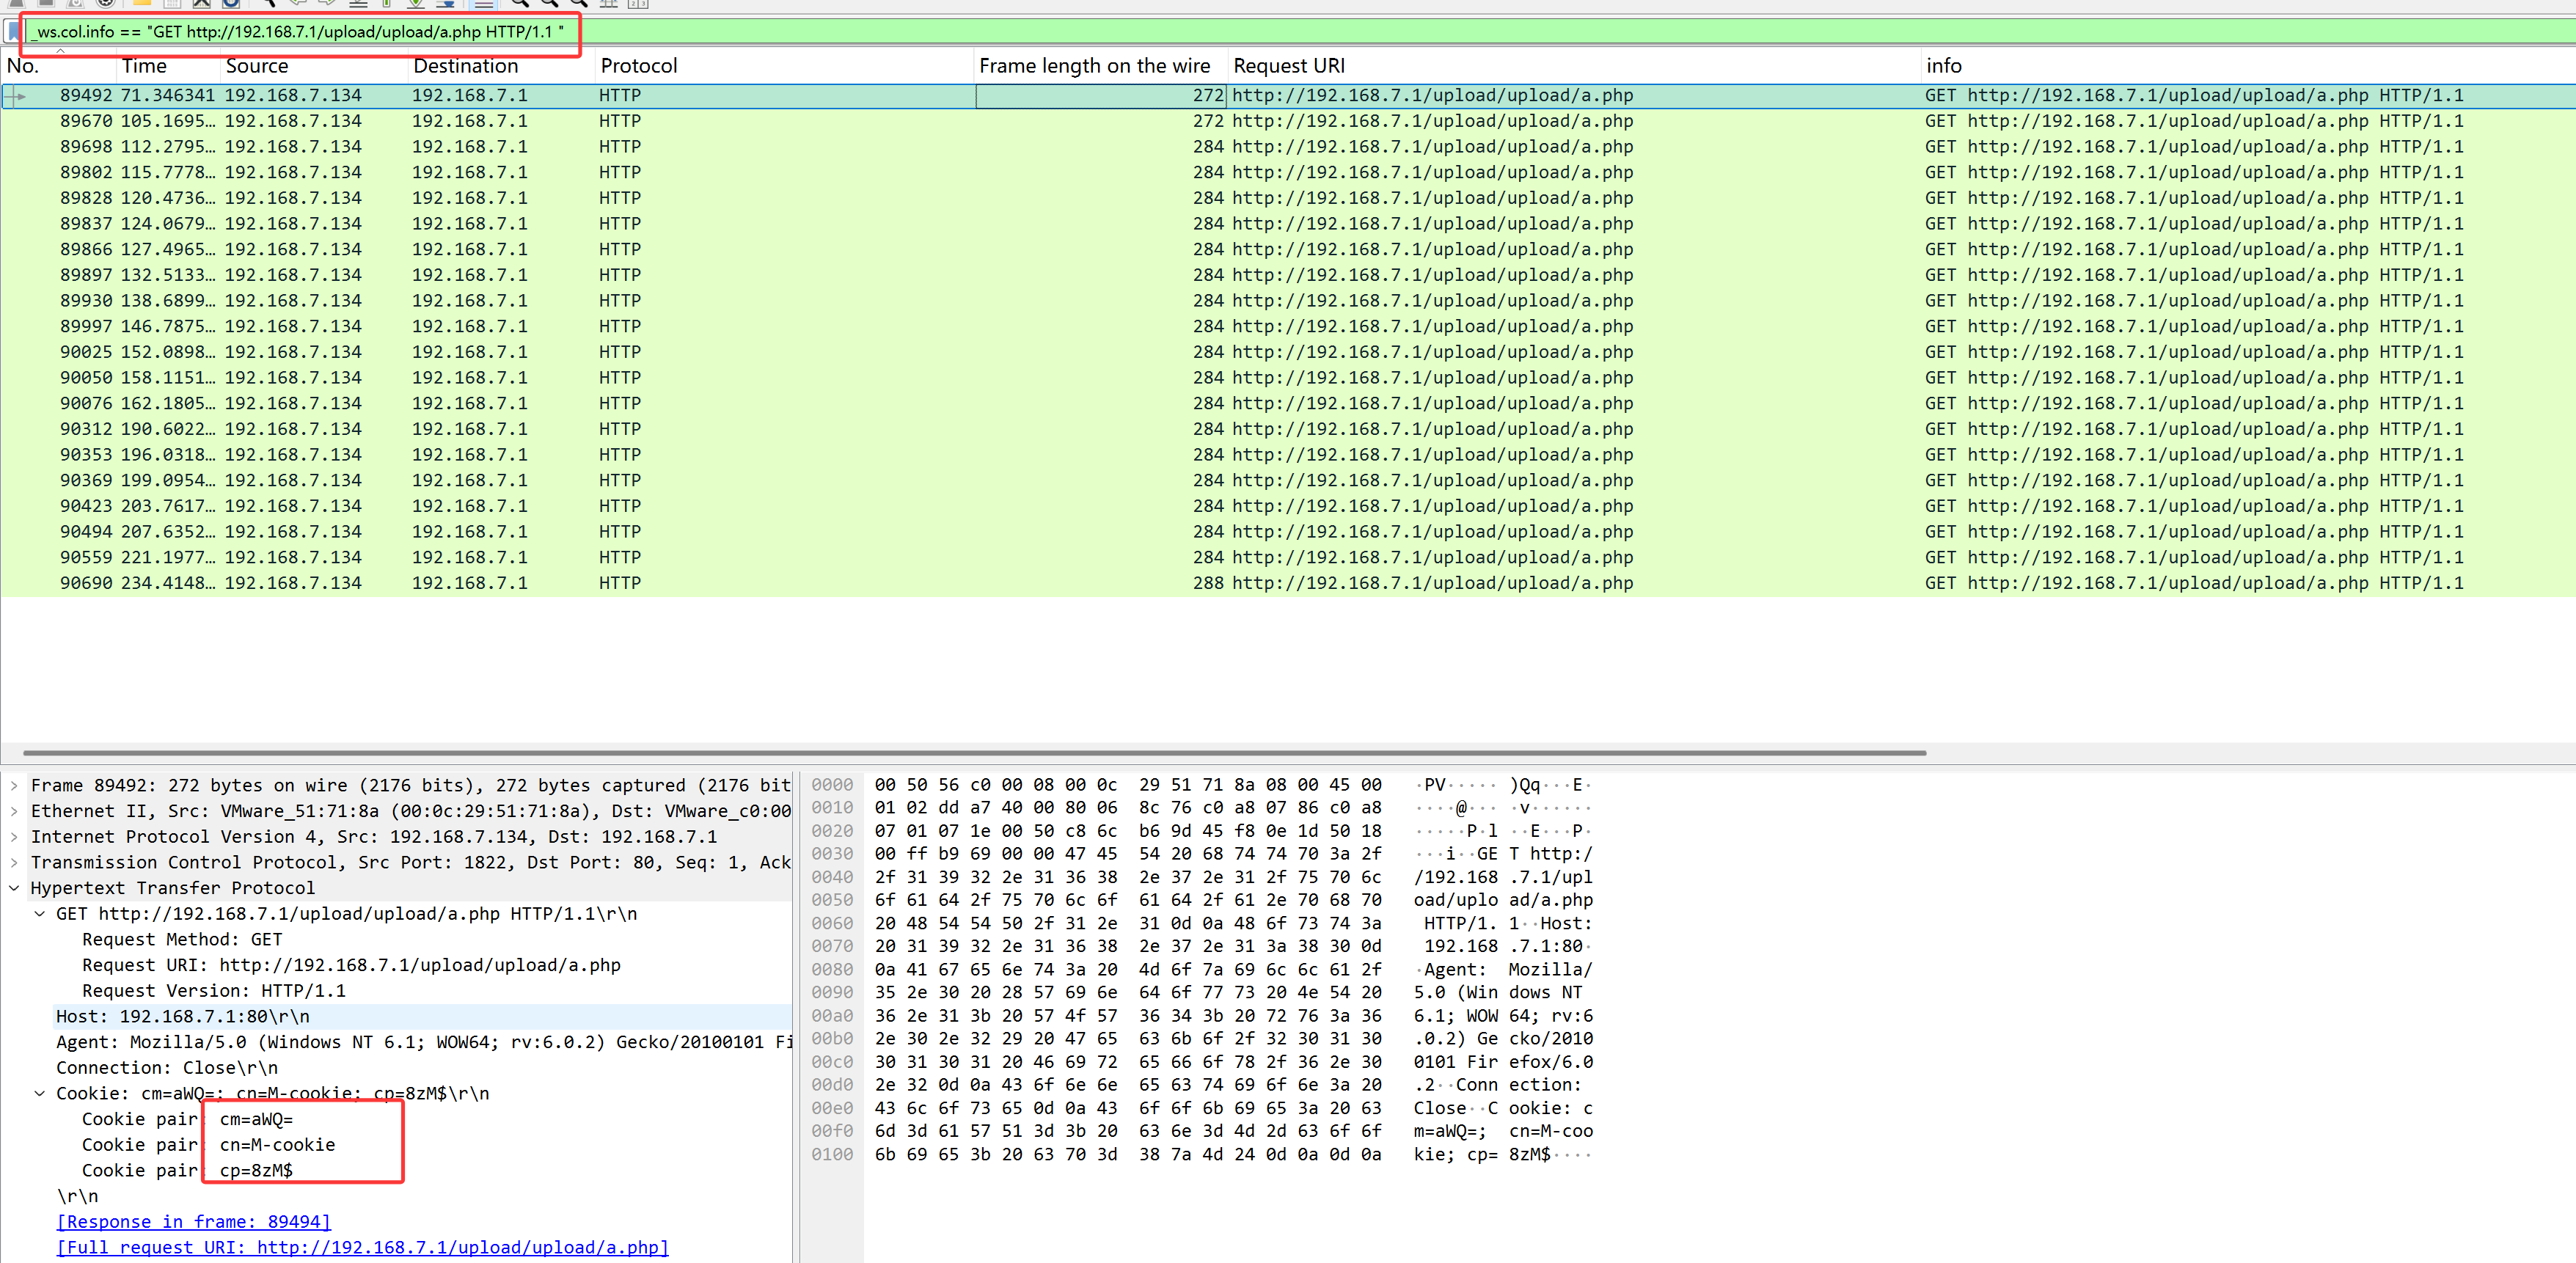Click the display filter bookmark icon
The height and width of the screenshot is (1263, 2576).
tap(13, 31)
